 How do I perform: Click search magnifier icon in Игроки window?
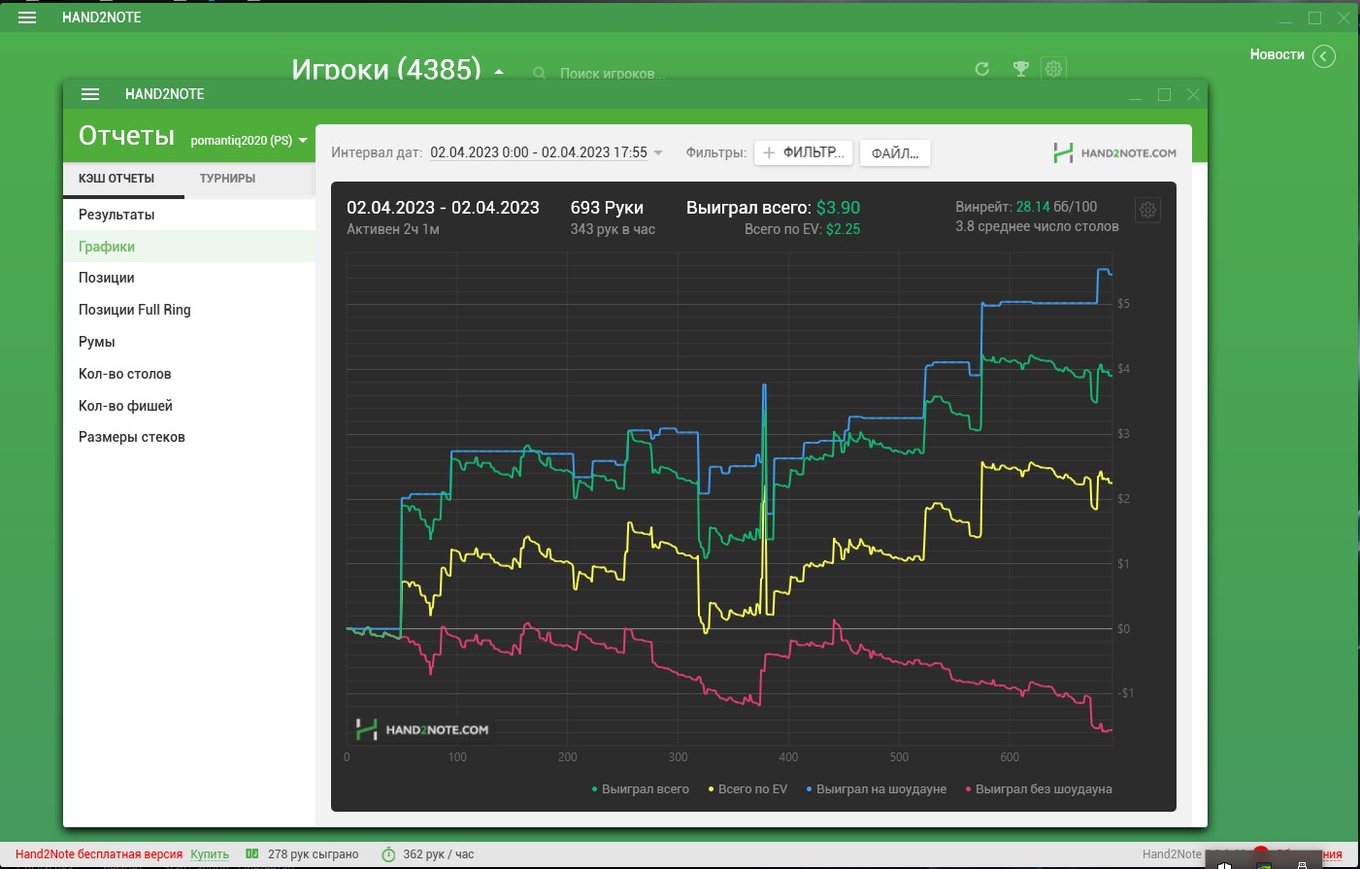pos(539,74)
